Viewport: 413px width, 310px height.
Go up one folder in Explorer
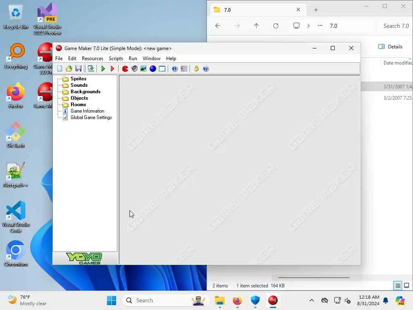pyautogui.click(x=256, y=26)
